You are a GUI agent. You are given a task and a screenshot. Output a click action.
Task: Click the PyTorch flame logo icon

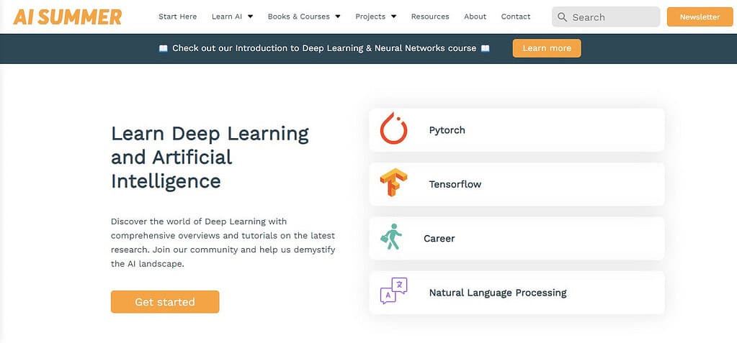[393, 128]
